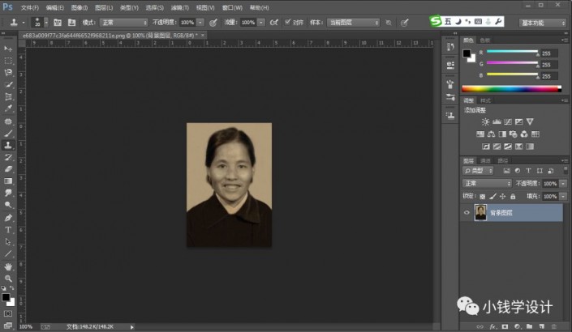Select the Lasso tool
572x332 pixels.
point(8,72)
